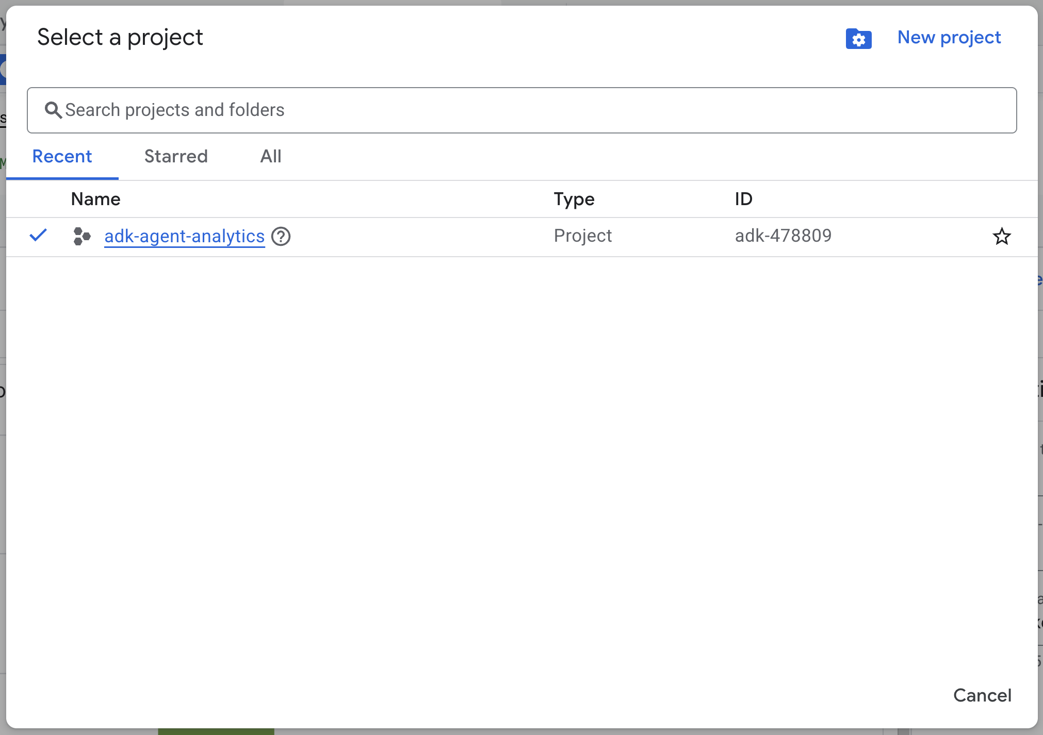Sort the list by ID column
Screen dimensions: 1043x735
pos(743,199)
